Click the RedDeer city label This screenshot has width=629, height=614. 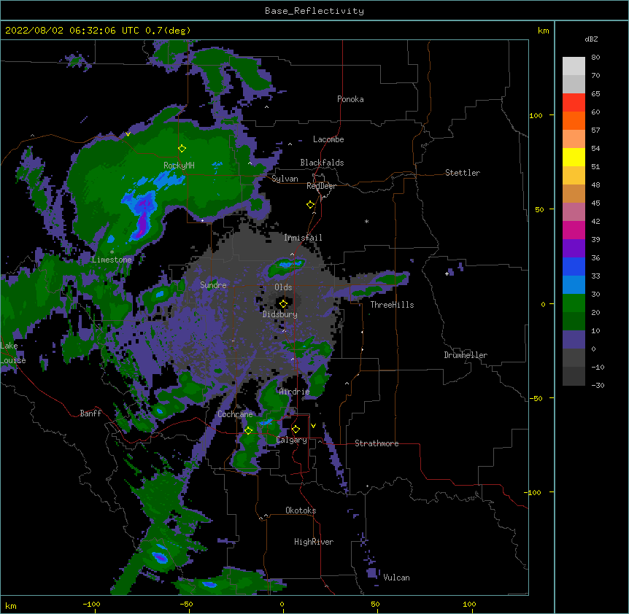click(321, 186)
